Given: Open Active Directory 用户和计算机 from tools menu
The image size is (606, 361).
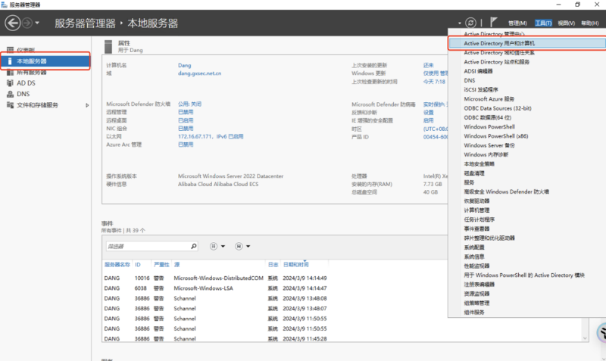Looking at the screenshot, I should (x=526, y=43).
